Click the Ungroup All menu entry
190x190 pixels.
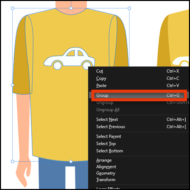139,110
